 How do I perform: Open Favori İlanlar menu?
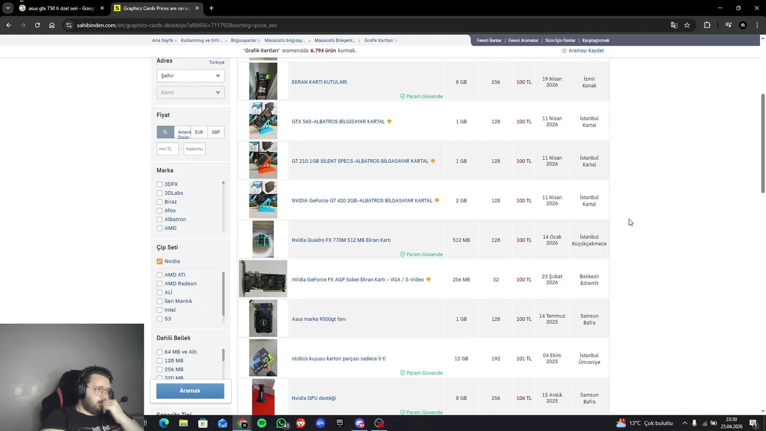489,40
